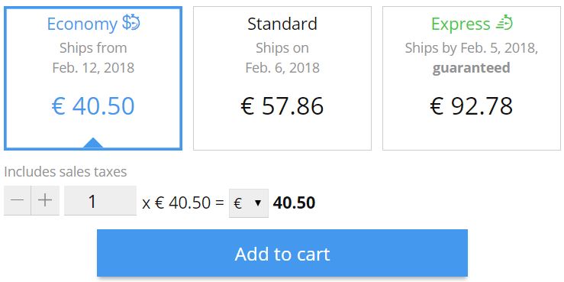Click the Economy heading text
Image resolution: width=564 pixels, height=282 pixels.
82,24
